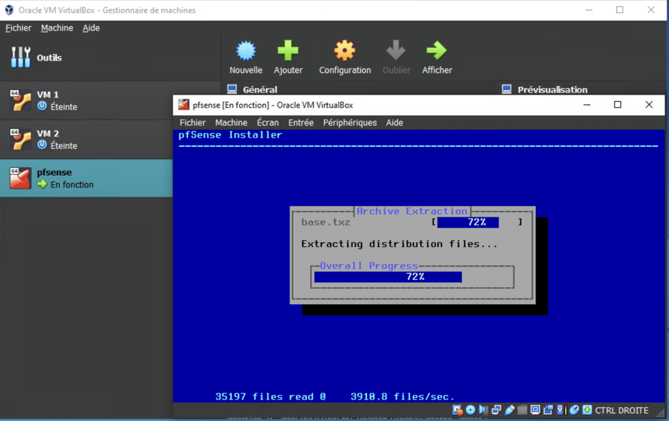Click the VM 1 OS icon

(20, 101)
